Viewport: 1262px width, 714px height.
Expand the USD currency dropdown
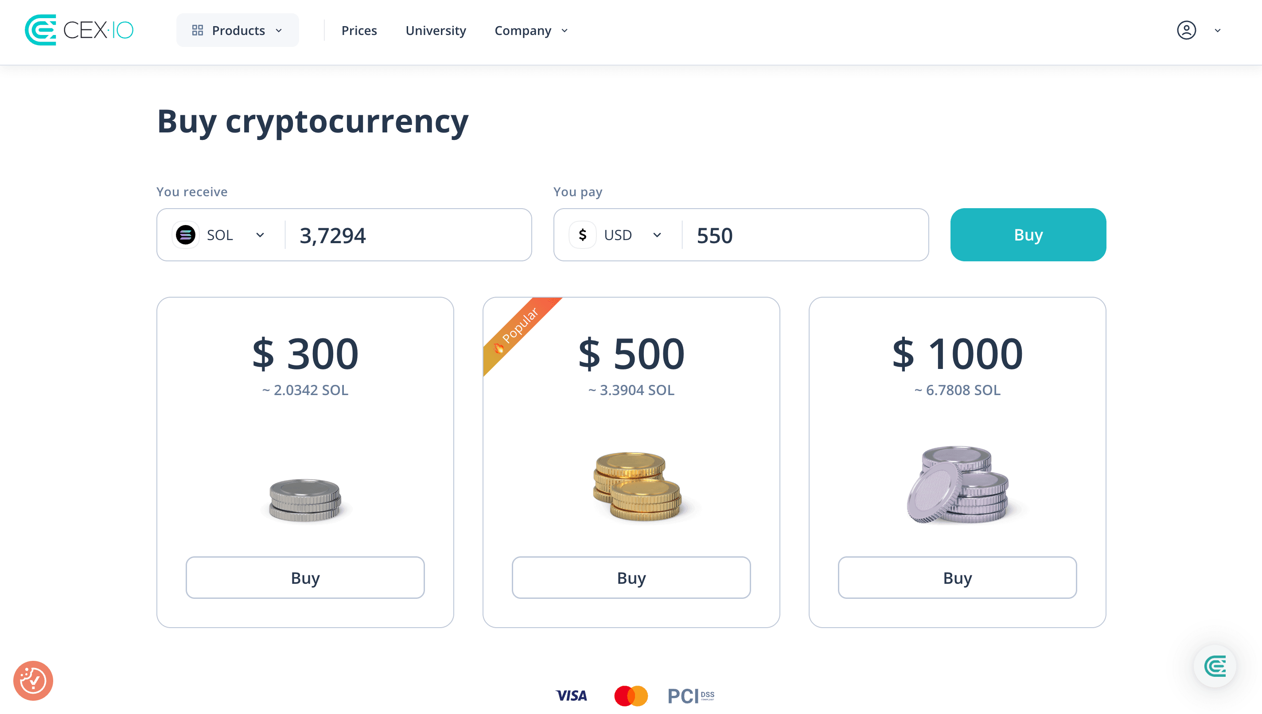point(617,235)
